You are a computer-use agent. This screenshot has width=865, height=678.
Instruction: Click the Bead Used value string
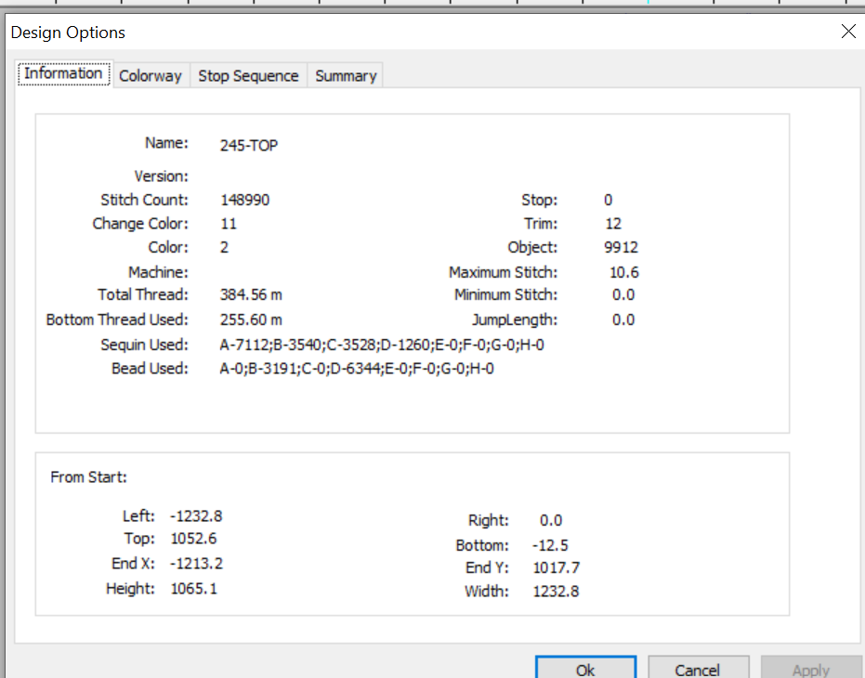(x=357, y=368)
